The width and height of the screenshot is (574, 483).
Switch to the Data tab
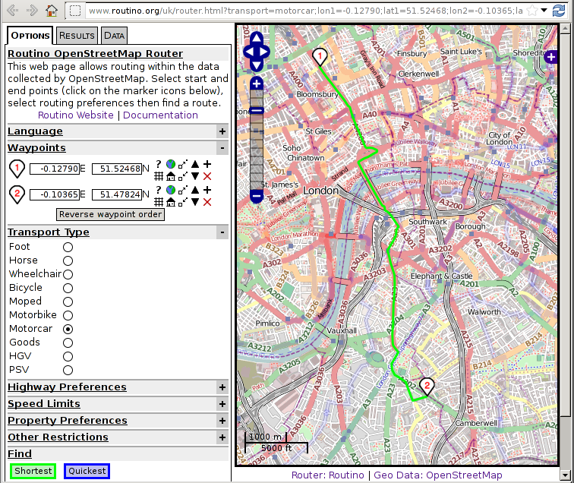tap(114, 36)
